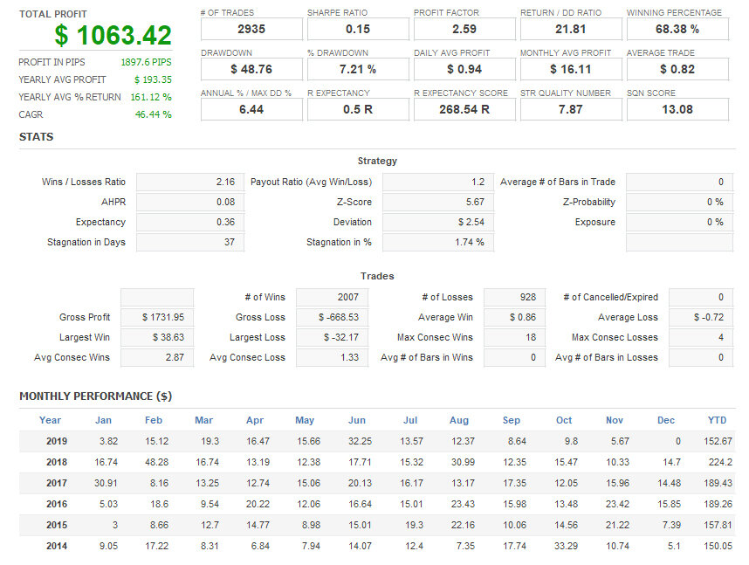Image resolution: width=749 pixels, height=565 pixels.
Task: Click the Winning Percentage 68.38 %
Action: pyautogui.click(x=677, y=29)
